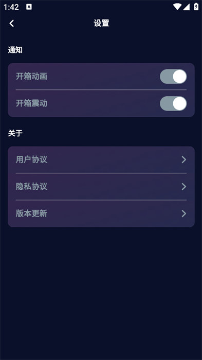Tap the 开箱动画 label text

tap(31, 76)
